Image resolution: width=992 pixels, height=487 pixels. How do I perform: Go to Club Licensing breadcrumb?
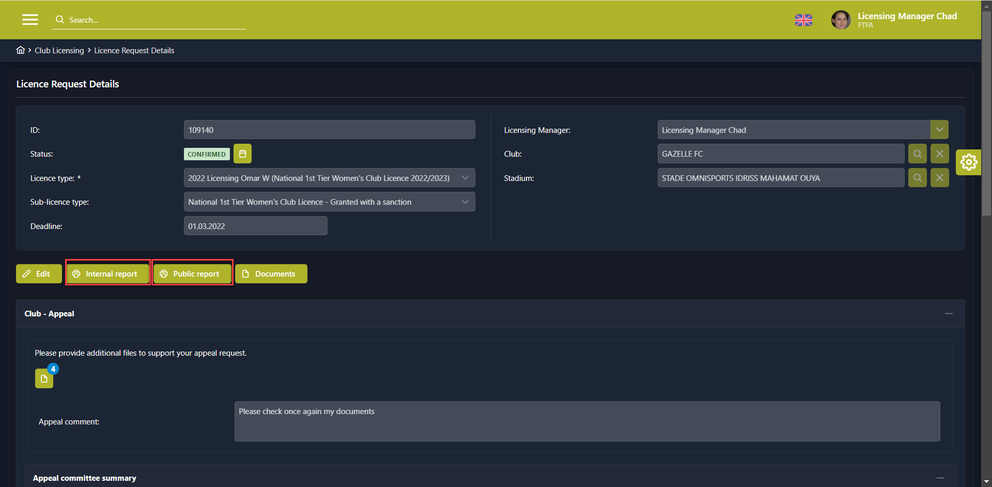[x=59, y=51]
